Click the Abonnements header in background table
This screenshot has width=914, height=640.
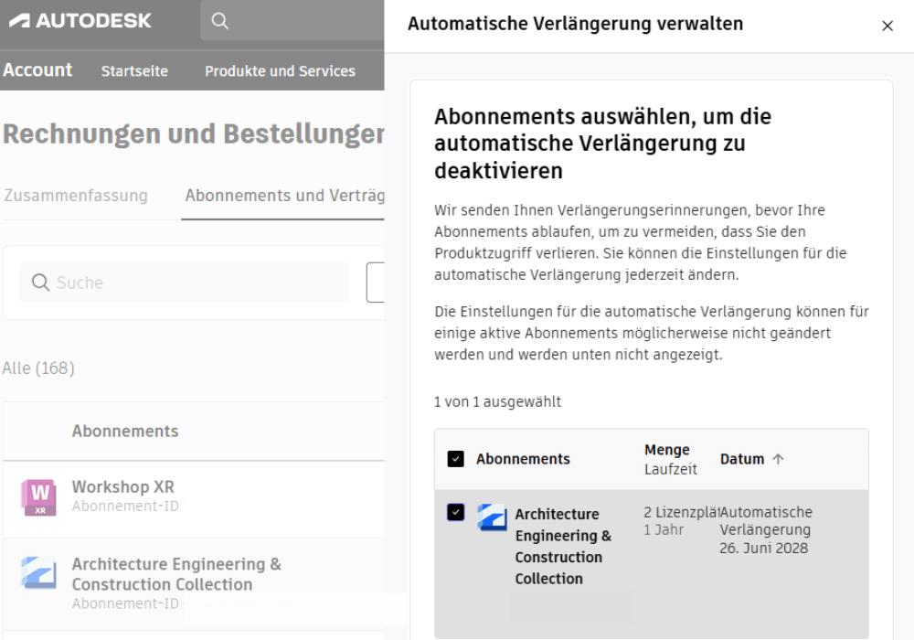[125, 431]
